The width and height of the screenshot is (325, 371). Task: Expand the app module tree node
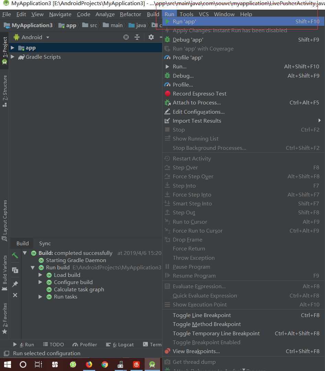(13, 48)
